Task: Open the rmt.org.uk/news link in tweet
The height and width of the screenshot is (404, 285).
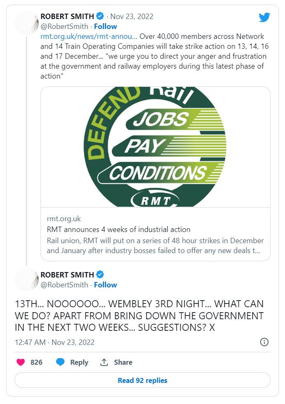Action: click(x=89, y=36)
